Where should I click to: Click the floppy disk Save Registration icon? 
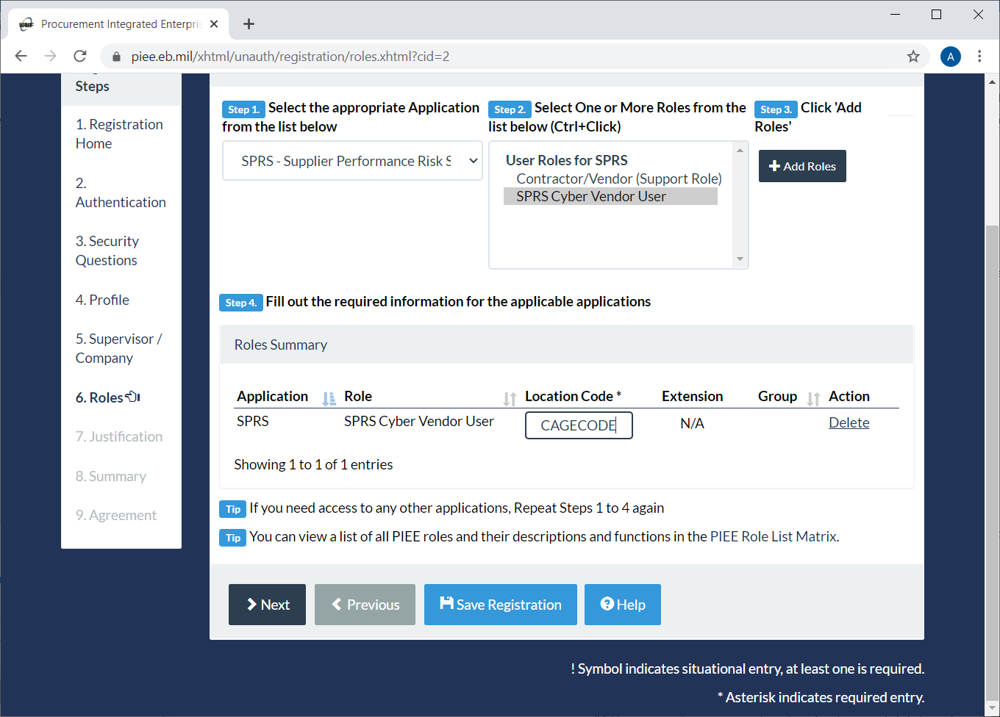(x=446, y=604)
